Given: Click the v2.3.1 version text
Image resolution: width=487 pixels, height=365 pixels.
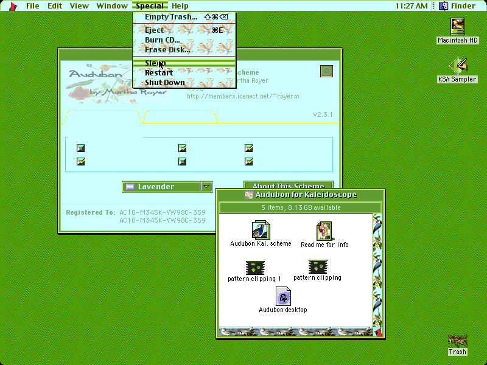Looking at the screenshot, I should pos(323,114).
